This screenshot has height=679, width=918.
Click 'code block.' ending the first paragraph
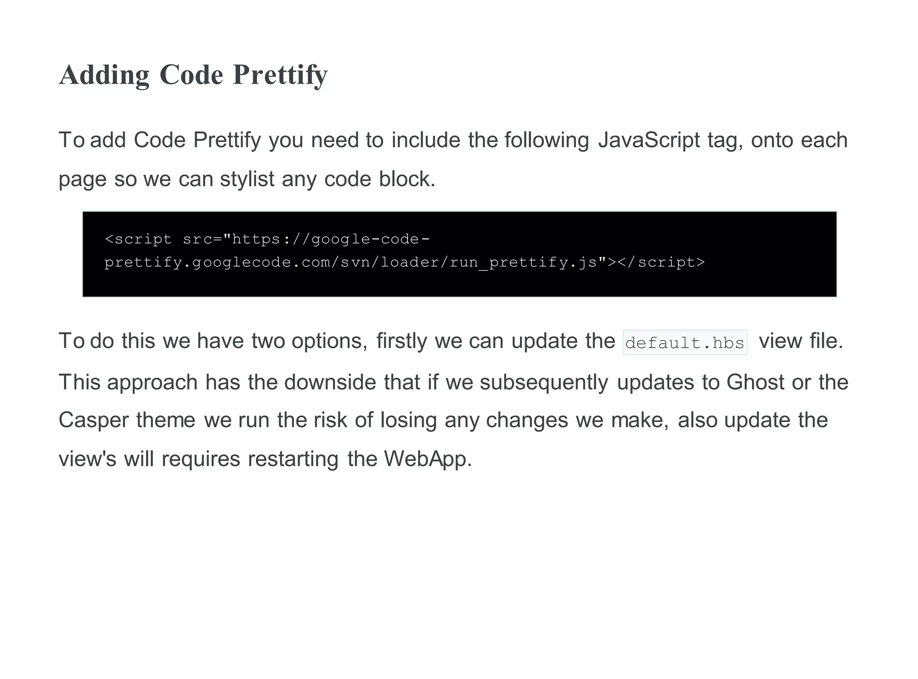pyautogui.click(x=380, y=179)
